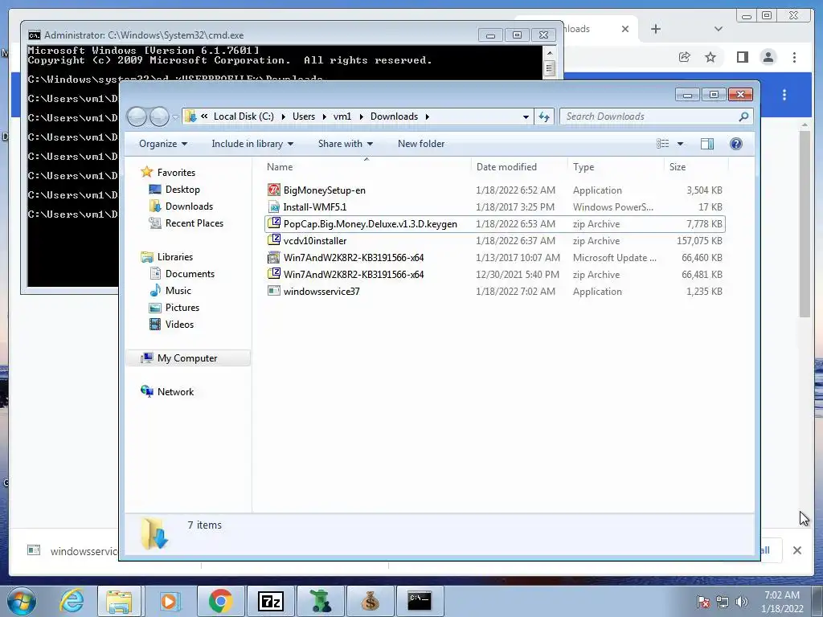Viewport: 823px width, 617px height.
Task: Close the Chrome download shelf
Action: click(x=796, y=550)
